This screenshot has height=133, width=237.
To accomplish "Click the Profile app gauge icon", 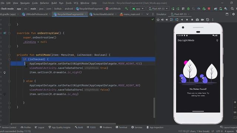I will (198, 9).
